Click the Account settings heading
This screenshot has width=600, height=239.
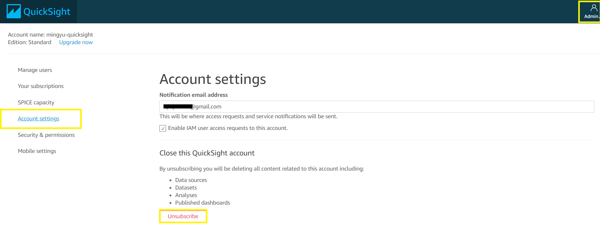pos(213,79)
